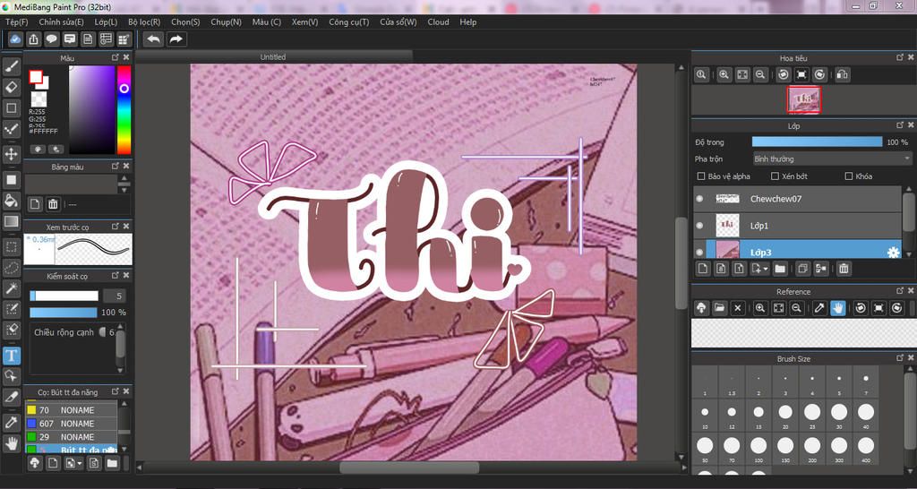The height and width of the screenshot is (489, 917).
Task: Click the Undo arrow button
Action: [154, 39]
